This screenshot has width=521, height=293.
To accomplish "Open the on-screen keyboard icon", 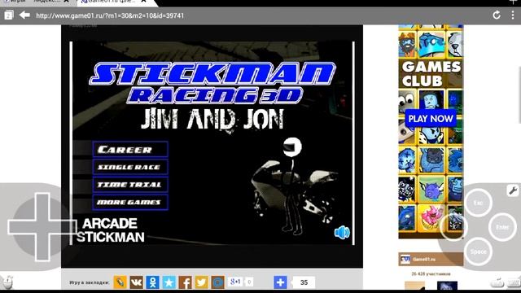I will (x=514, y=282).
